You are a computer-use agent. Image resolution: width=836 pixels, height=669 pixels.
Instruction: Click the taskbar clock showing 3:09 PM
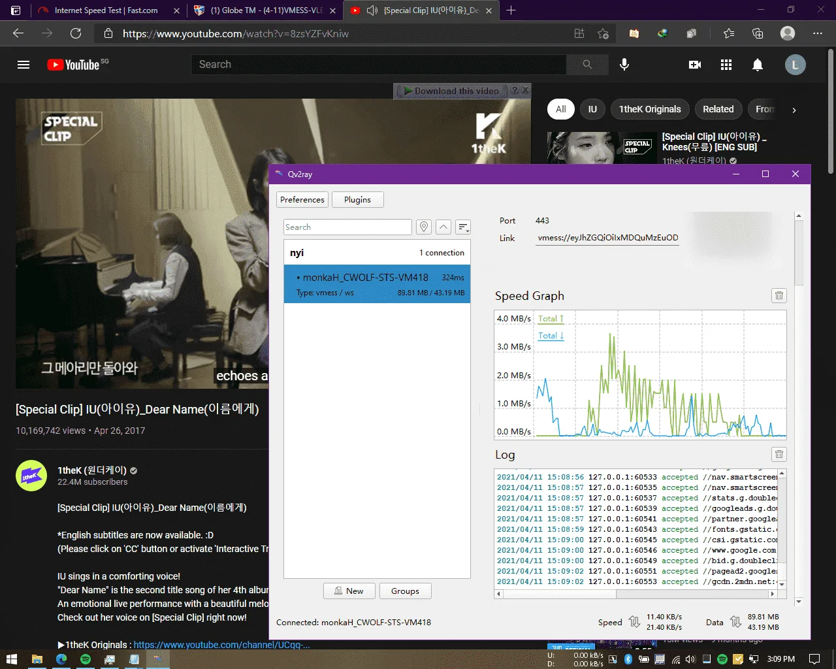(781, 659)
